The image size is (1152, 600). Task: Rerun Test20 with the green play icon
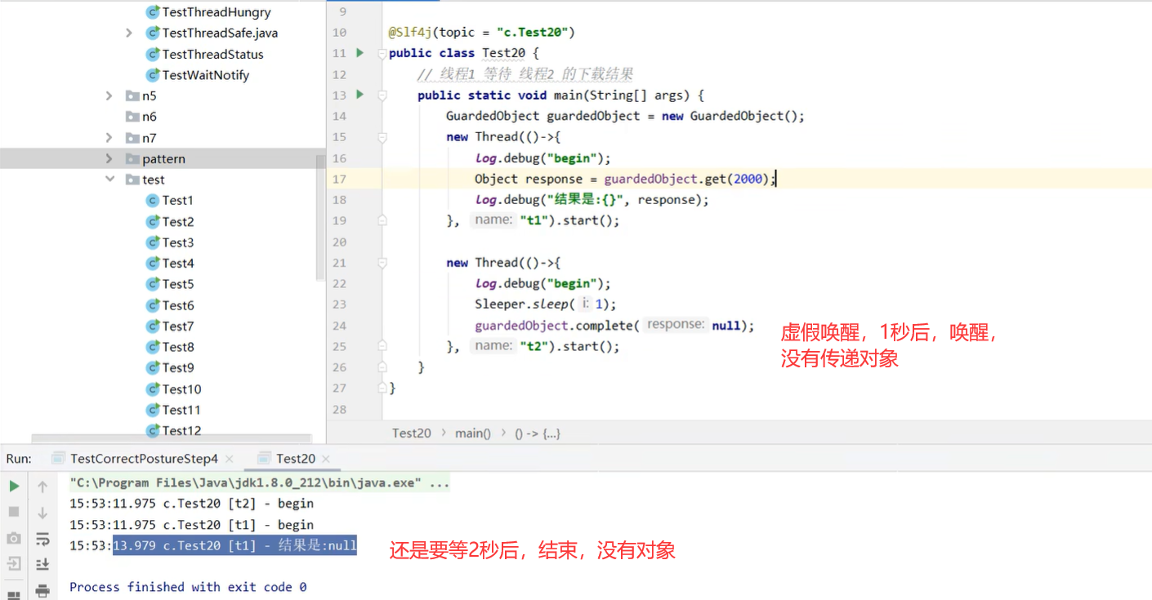[14, 487]
